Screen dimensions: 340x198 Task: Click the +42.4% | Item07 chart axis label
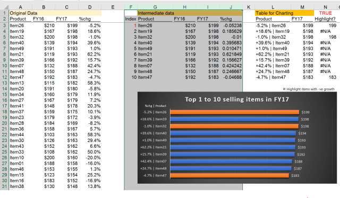[154, 161]
